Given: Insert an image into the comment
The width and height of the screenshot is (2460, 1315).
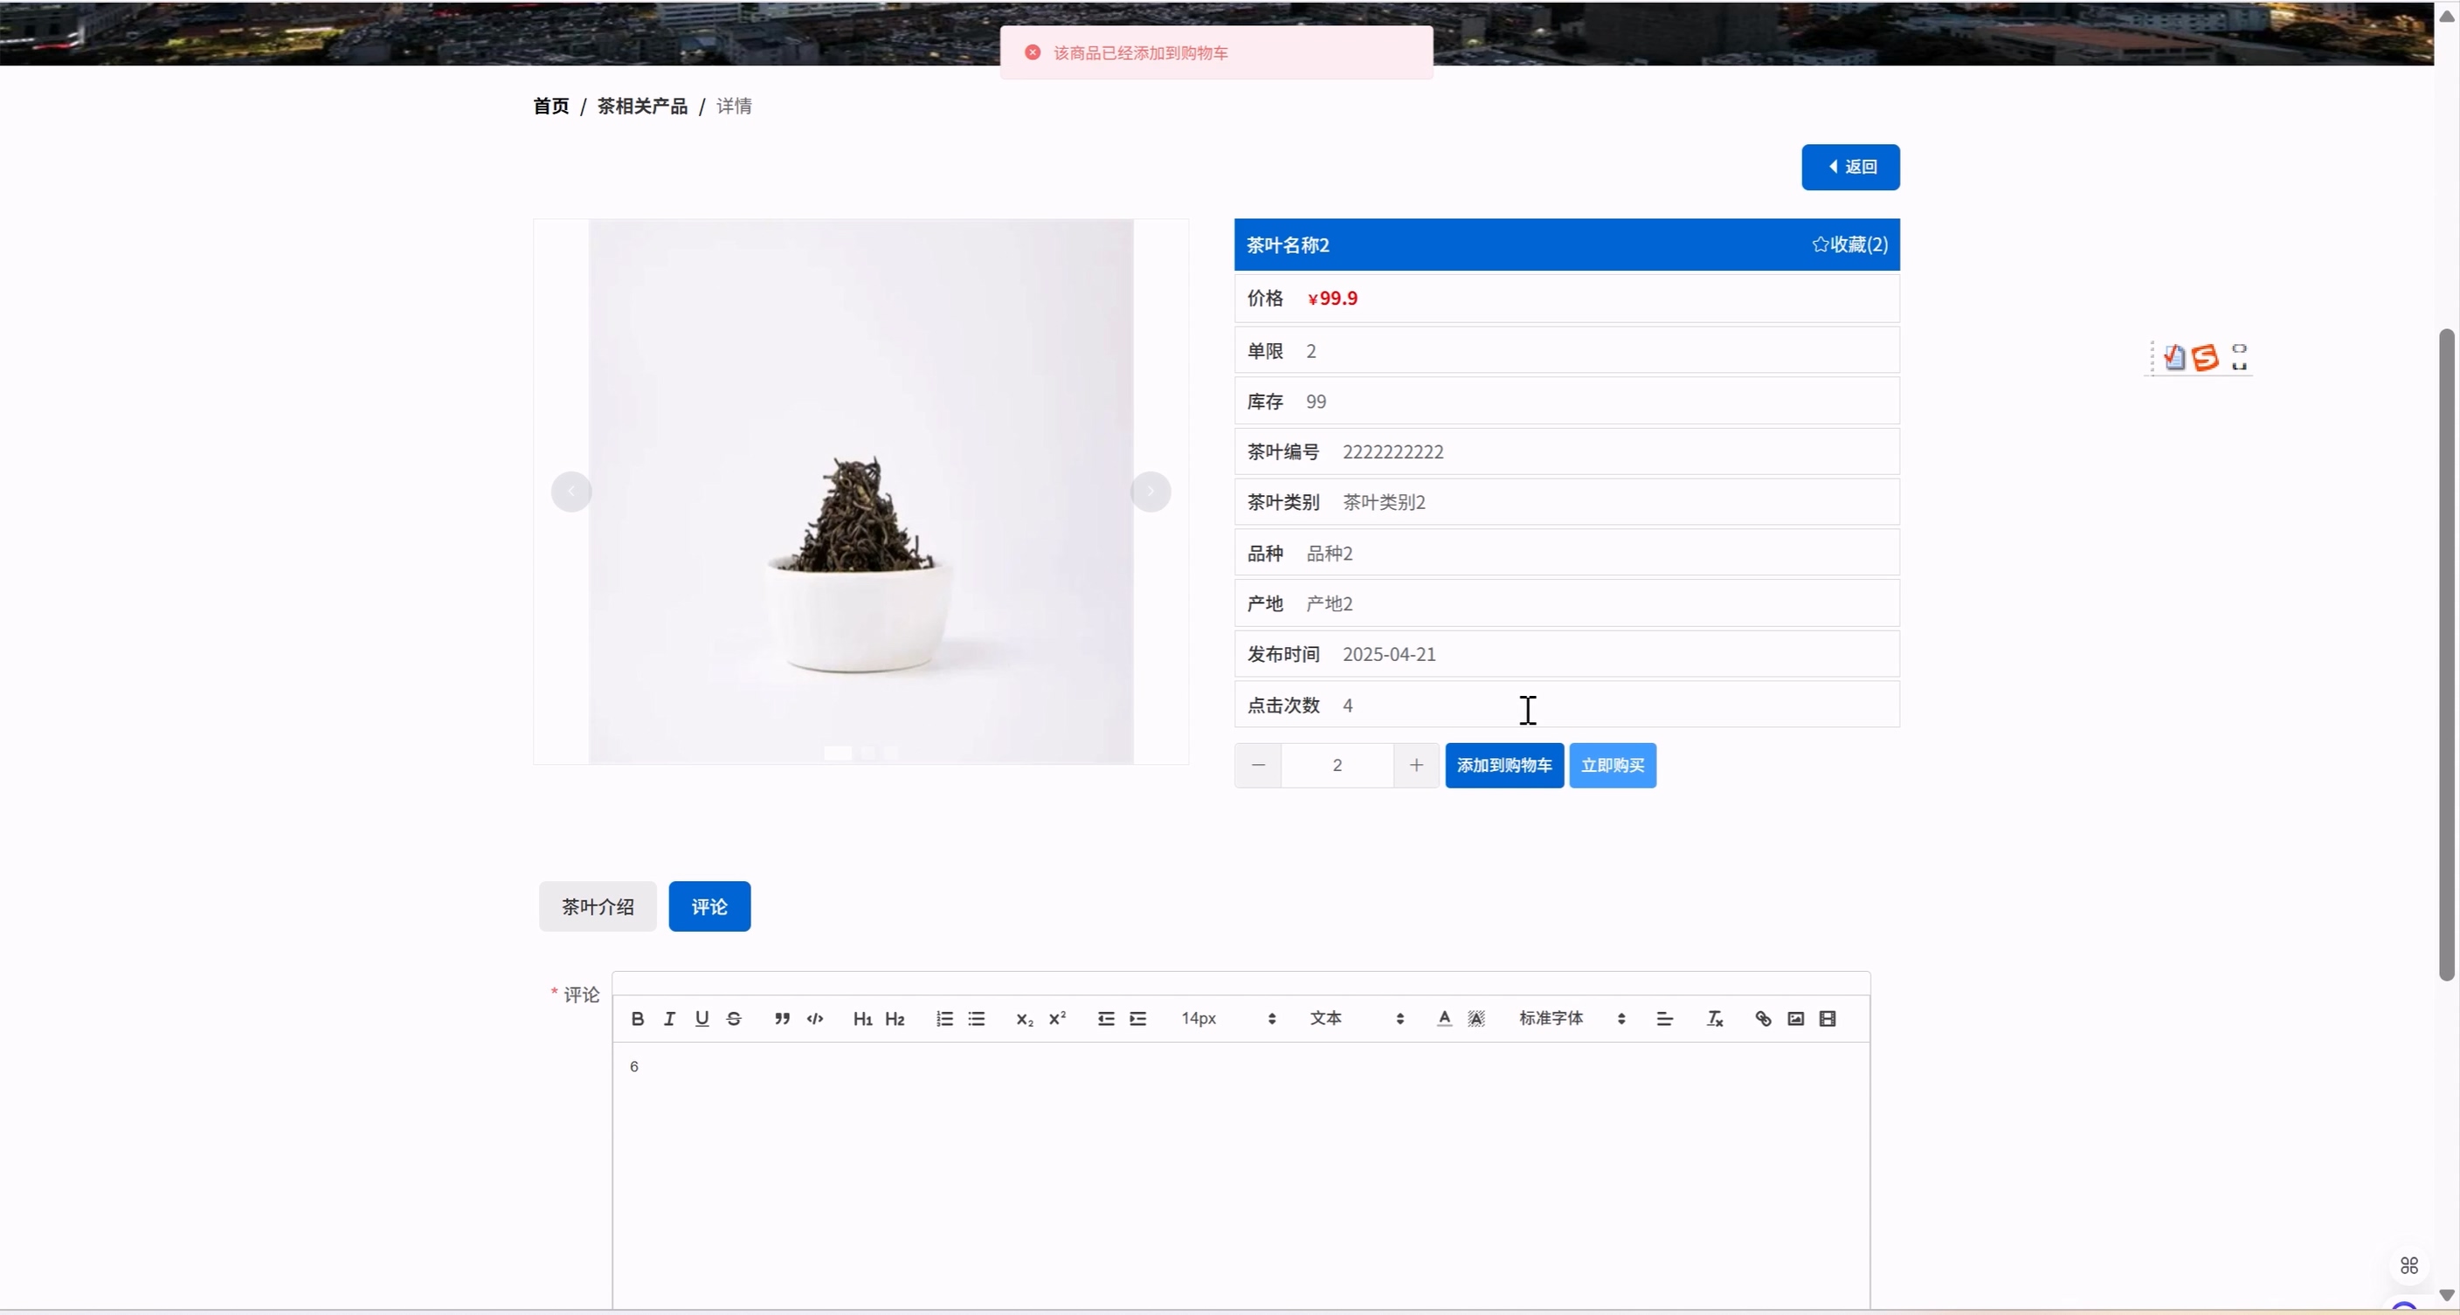Looking at the screenshot, I should (x=1795, y=1018).
